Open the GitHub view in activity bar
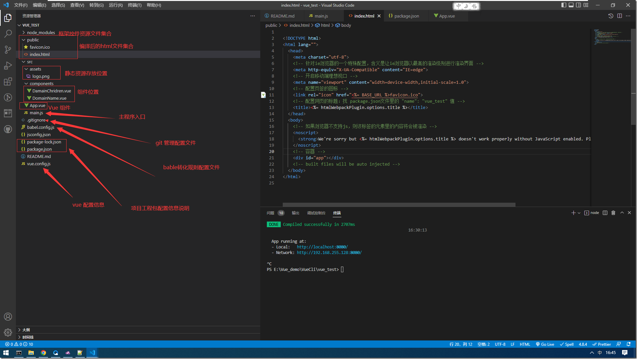637x359 pixels. pyautogui.click(x=8, y=129)
